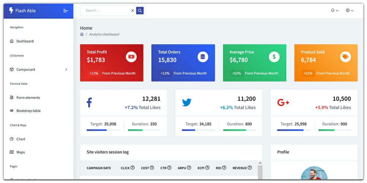Click the +12% badge on Total Orders
Viewport: 367px width, 183px height.
pos(165,73)
